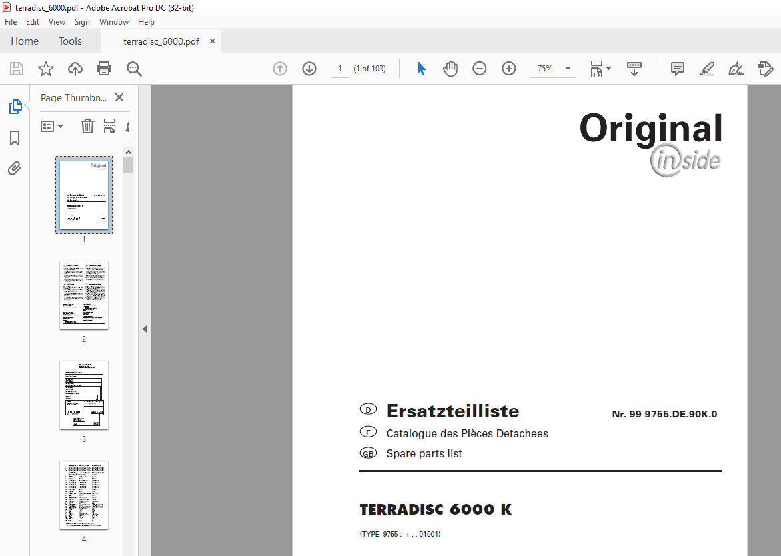Screen dimensions: 781x556
Task: Click the TERRADISC 6000 K title
Action: [x=435, y=509]
